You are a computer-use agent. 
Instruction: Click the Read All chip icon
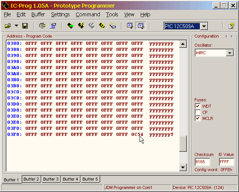point(70,26)
